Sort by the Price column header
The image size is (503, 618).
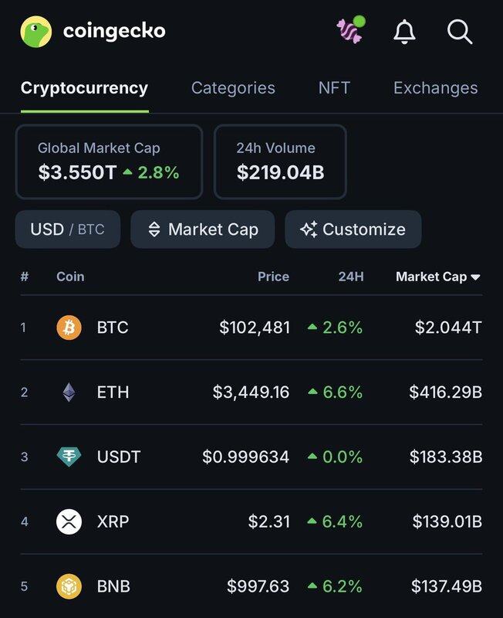[x=273, y=277]
